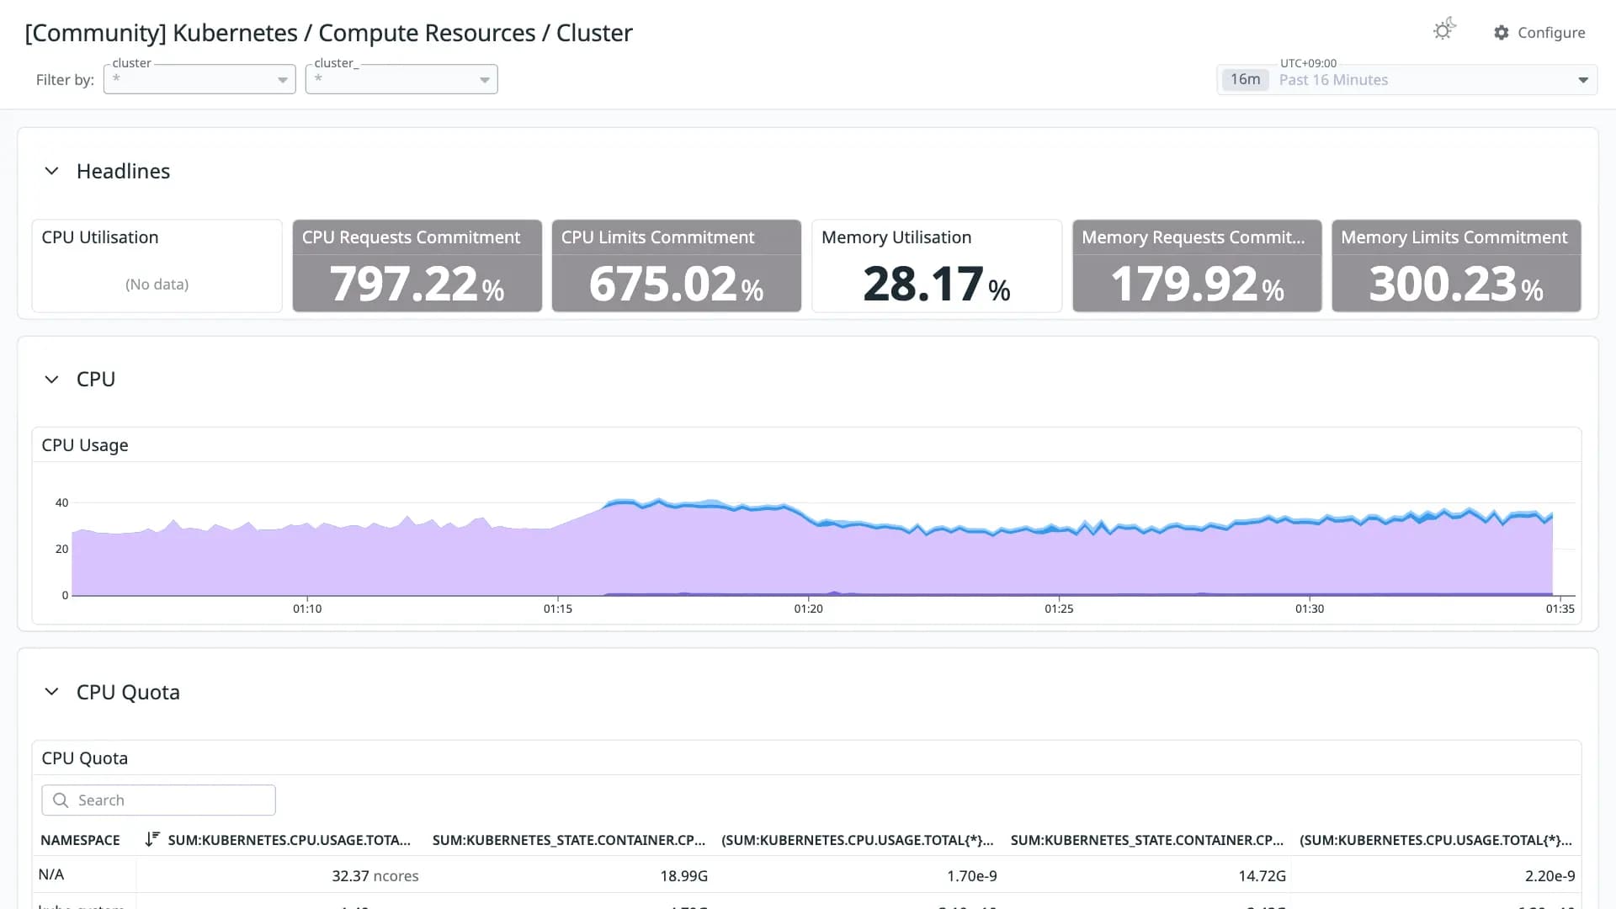The height and width of the screenshot is (909, 1616).
Task: Open Configure dashboard settings
Action: (1539, 33)
